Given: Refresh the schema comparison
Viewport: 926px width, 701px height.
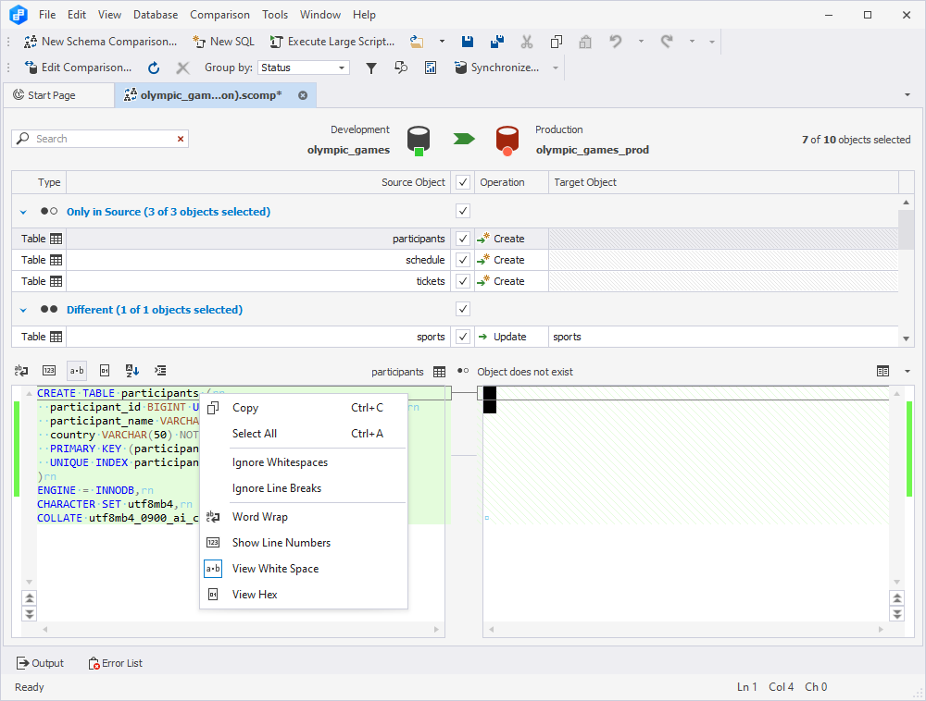Looking at the screenshot, I should point(154,68).
